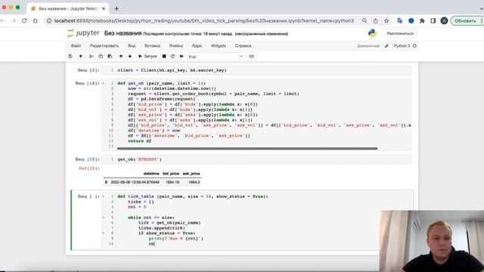
Task: Click the Jupyter logo
Action: pos(83,33)
